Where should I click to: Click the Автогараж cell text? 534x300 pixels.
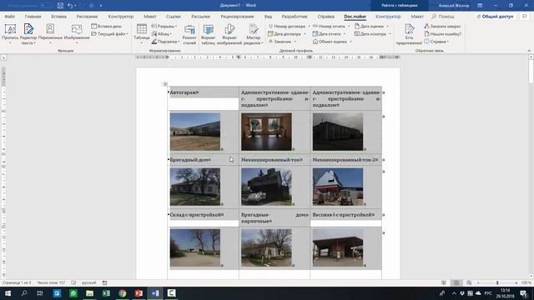click(x=184, y=92)
